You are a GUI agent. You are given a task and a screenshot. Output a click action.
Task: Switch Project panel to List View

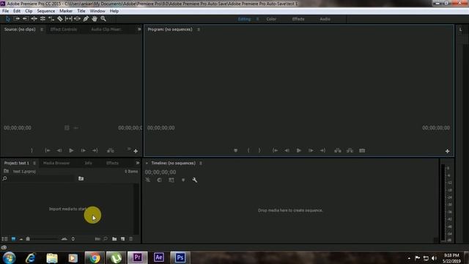(x=5, y=239)
